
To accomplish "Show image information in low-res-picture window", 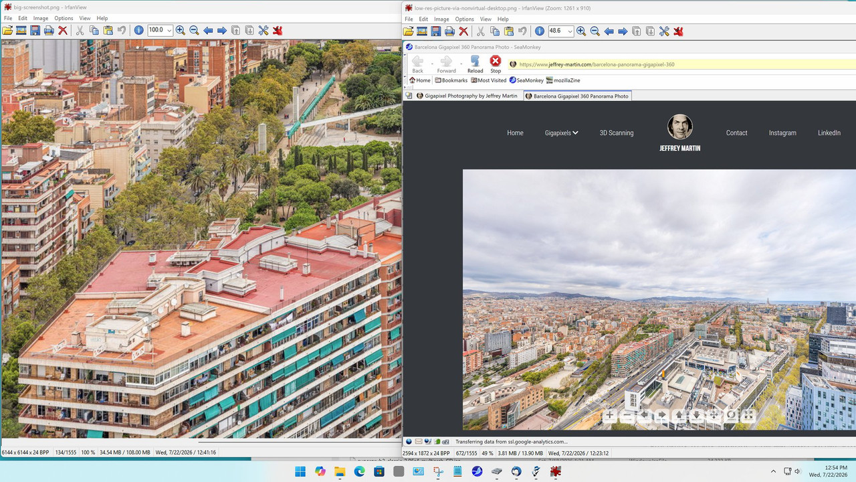I will (540, 31).
